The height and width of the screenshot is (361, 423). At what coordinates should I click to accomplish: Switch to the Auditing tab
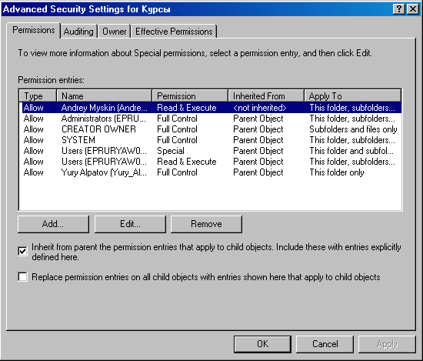(x=78, y=32)
